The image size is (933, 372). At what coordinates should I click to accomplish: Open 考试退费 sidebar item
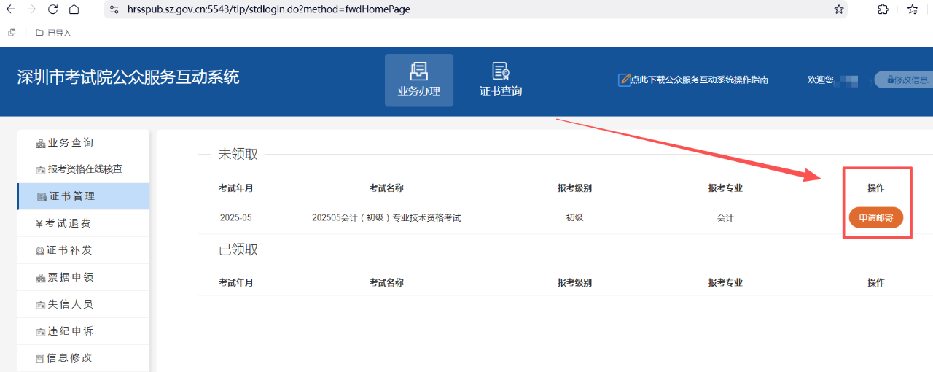point(69,223)
